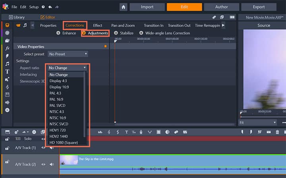This screenshot has height=178, width=286.
Task: Click the undo arrow icon
Action: tap(50, 7)
